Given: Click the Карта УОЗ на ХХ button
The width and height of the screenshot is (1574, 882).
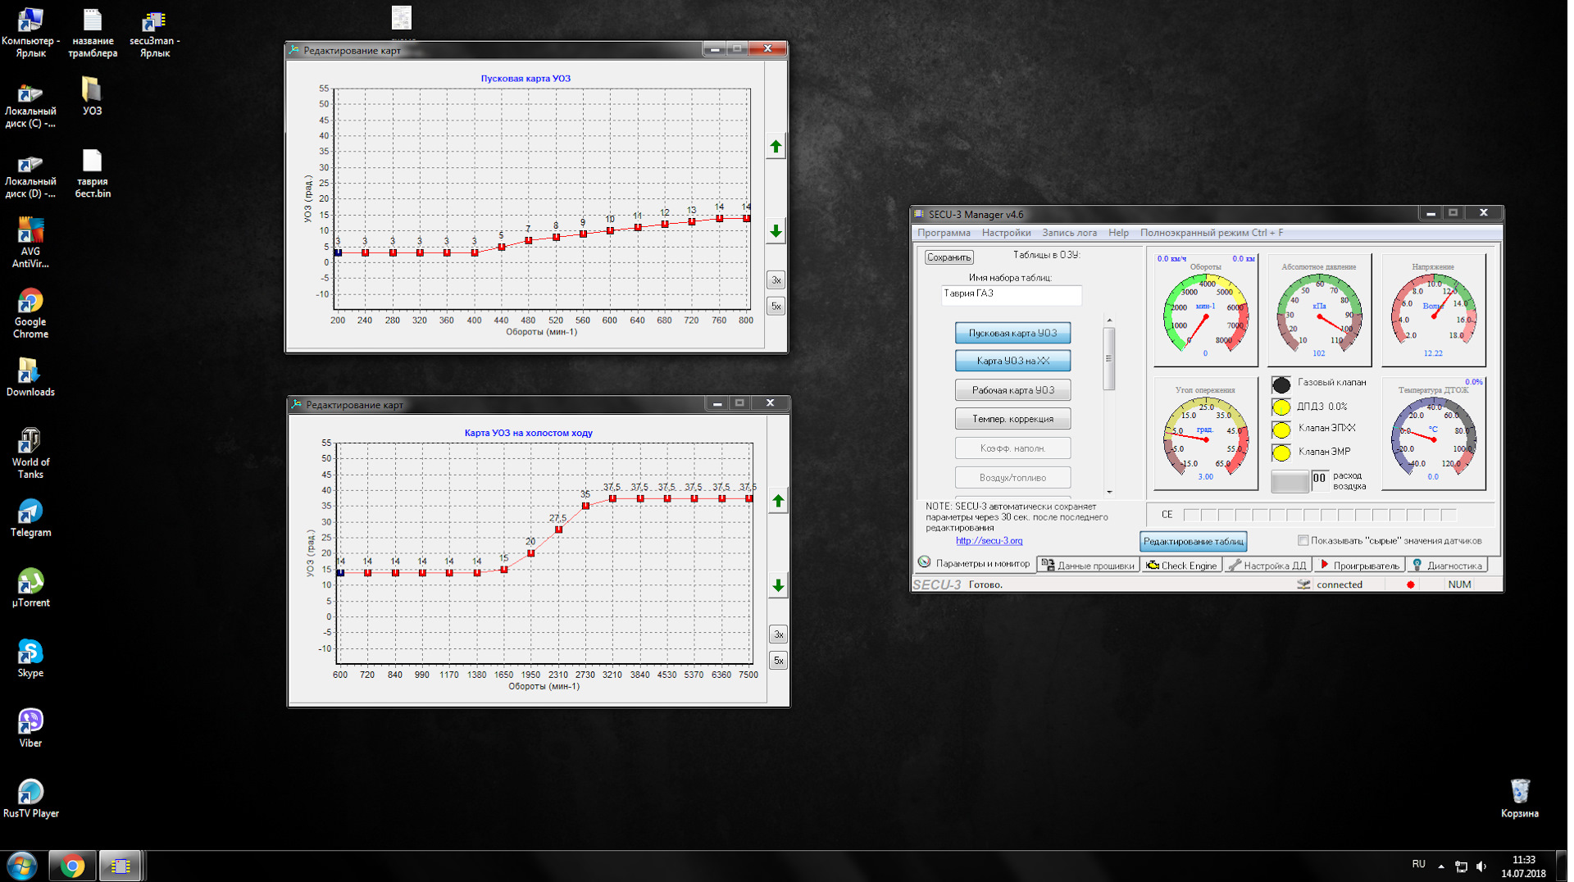Looking at the screenshot, I should coord(1012,361).
